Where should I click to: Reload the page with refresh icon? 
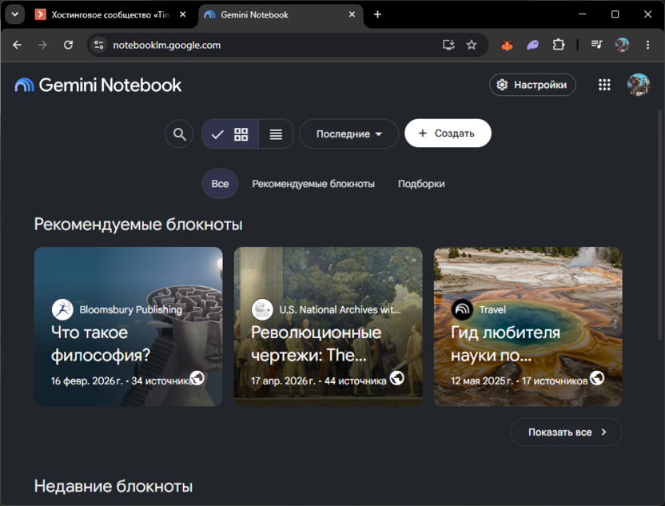pos(68,45)
